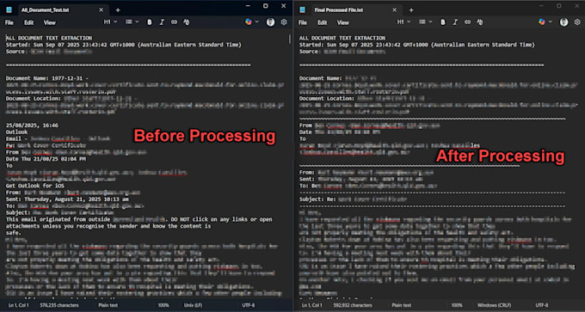Viewport: 585px width, 312px height.
Task: Click UTF-8 encoding in right window status bar
Action: 542,305
